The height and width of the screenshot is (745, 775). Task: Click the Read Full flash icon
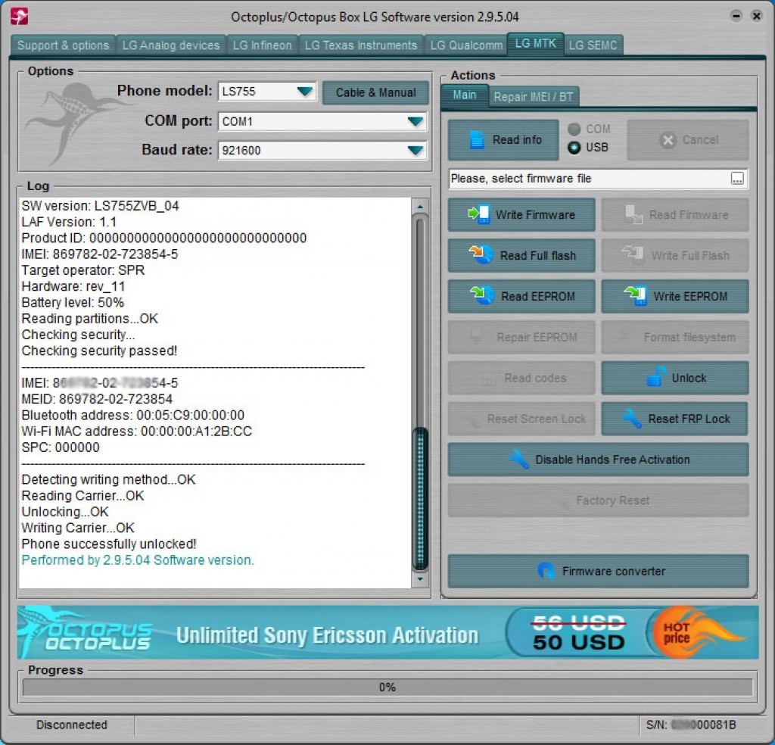click(481, 255)
